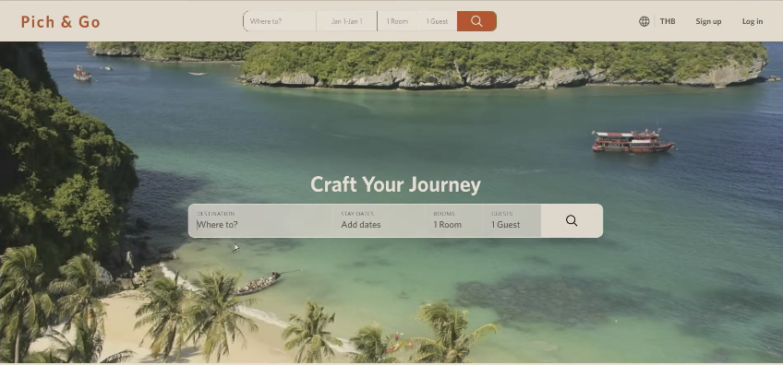Open the Rooms 1 Room selector in hero
This screenshot has height=365, width=783.
pyautogui.click(x=454, y=221)
